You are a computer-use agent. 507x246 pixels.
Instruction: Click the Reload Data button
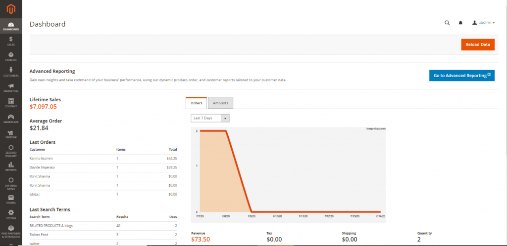tap(477, 44)
